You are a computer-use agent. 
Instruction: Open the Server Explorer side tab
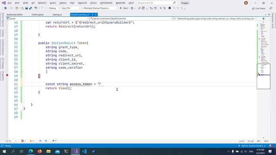pyautogui.click(x=3, y=20)
